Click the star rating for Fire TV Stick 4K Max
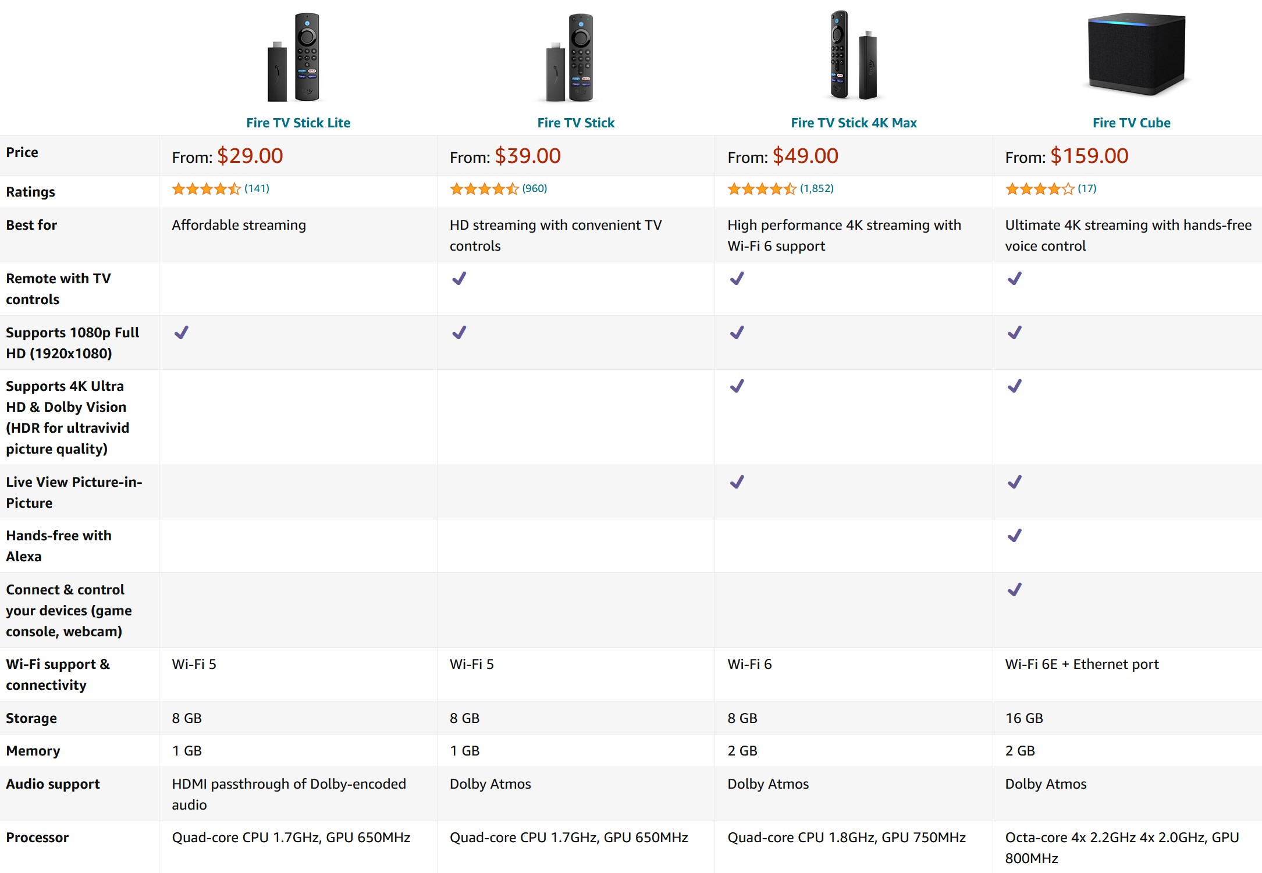The height and width of the screenshot is (873, 1262). point(761,188)
